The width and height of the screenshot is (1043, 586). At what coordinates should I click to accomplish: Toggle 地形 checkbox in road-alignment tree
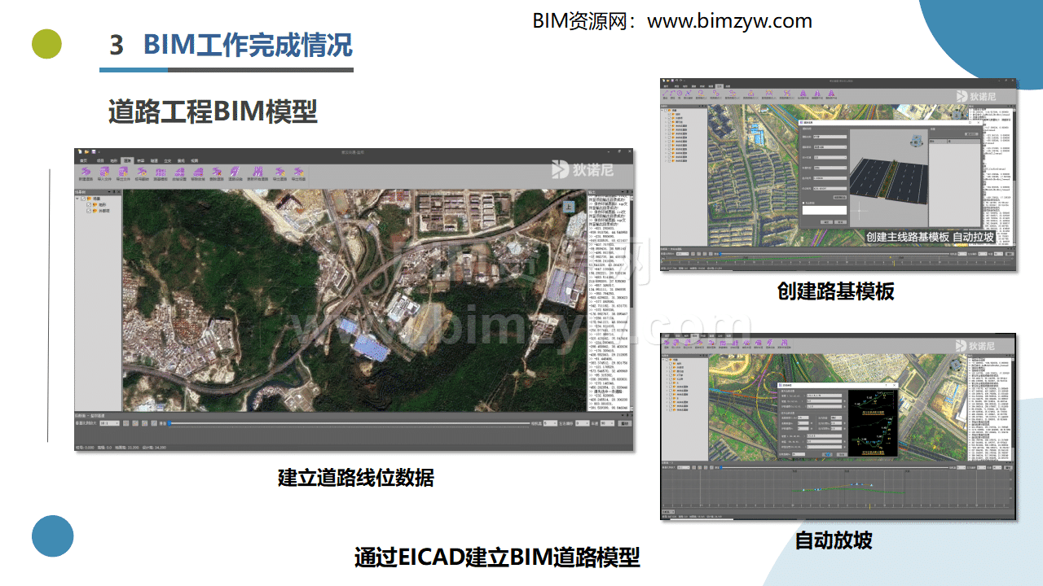[89, 205]
